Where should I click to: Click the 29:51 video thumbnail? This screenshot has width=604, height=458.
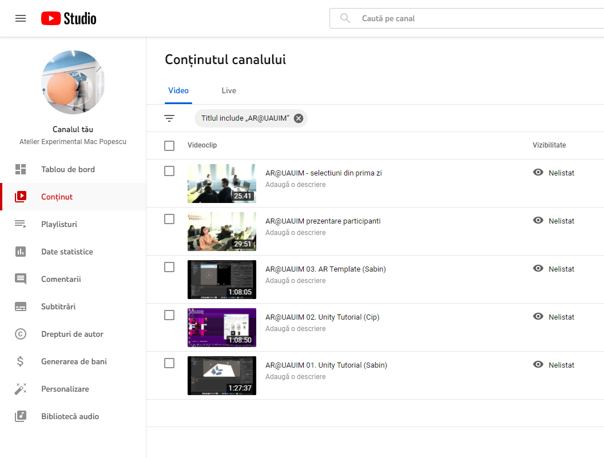click(x=222, y=232)
